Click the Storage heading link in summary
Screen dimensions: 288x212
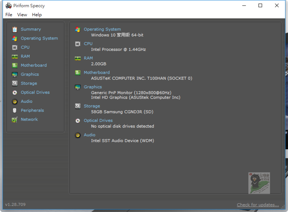pyautogui.click(x=92, y=106)
